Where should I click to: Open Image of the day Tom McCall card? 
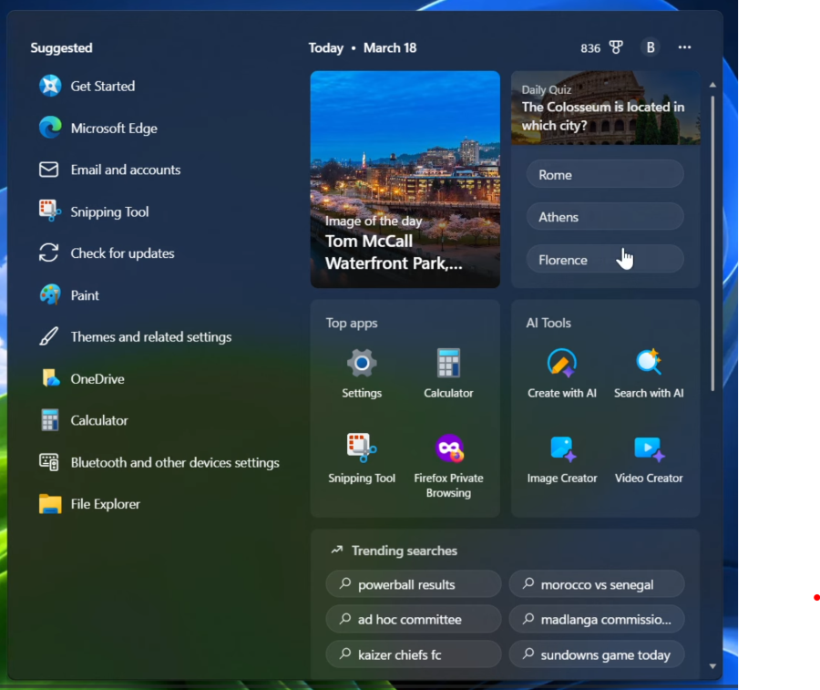click(x=405, y=180)
